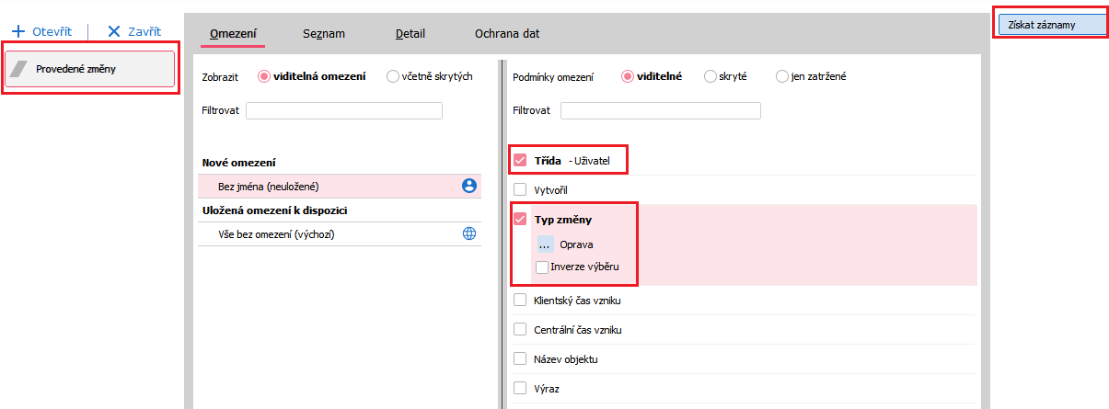Select the včetně skrytých radio option

click(x=393, y=77)
